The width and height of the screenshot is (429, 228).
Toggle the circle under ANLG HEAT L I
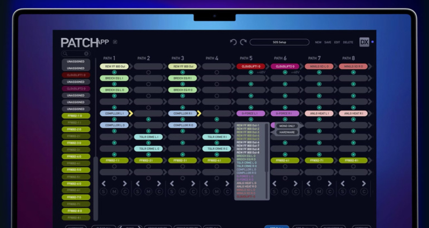pyautogui.click(x=319, y=119)
